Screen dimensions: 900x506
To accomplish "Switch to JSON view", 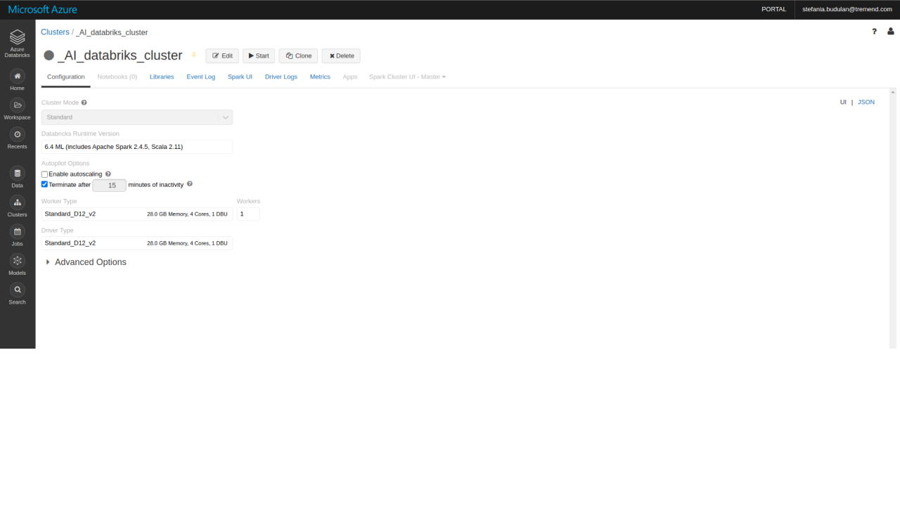I will (x=866, y=102).
